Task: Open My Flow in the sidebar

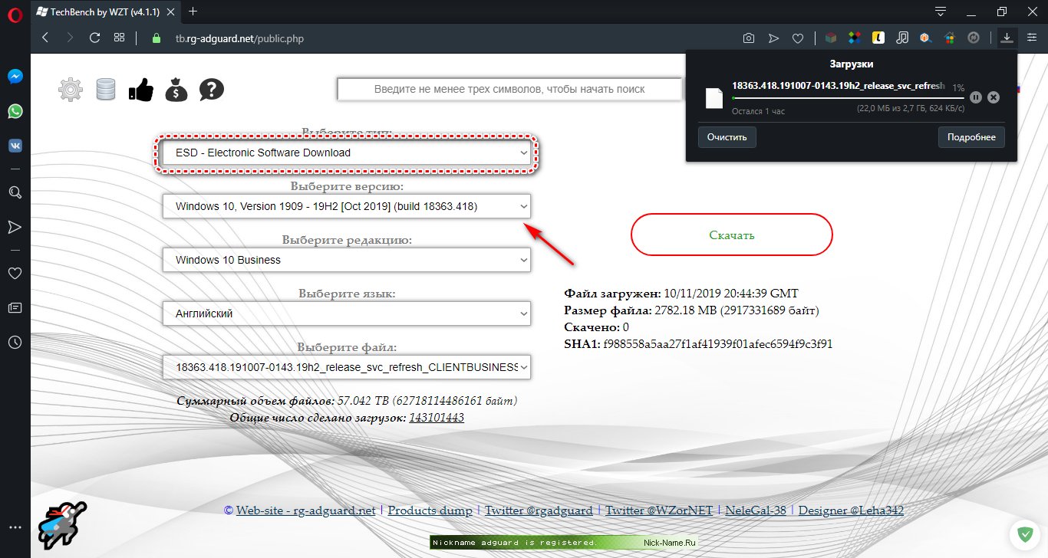Action: tap(15, 227)
